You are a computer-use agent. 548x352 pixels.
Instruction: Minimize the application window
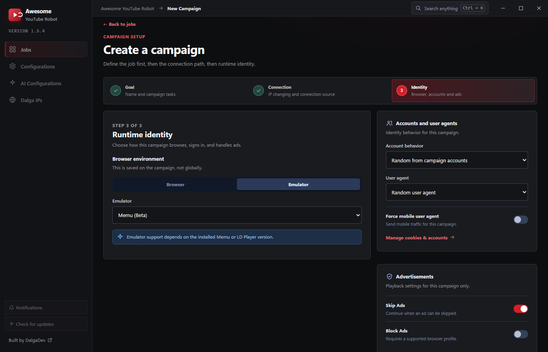(x=503, y=8)
